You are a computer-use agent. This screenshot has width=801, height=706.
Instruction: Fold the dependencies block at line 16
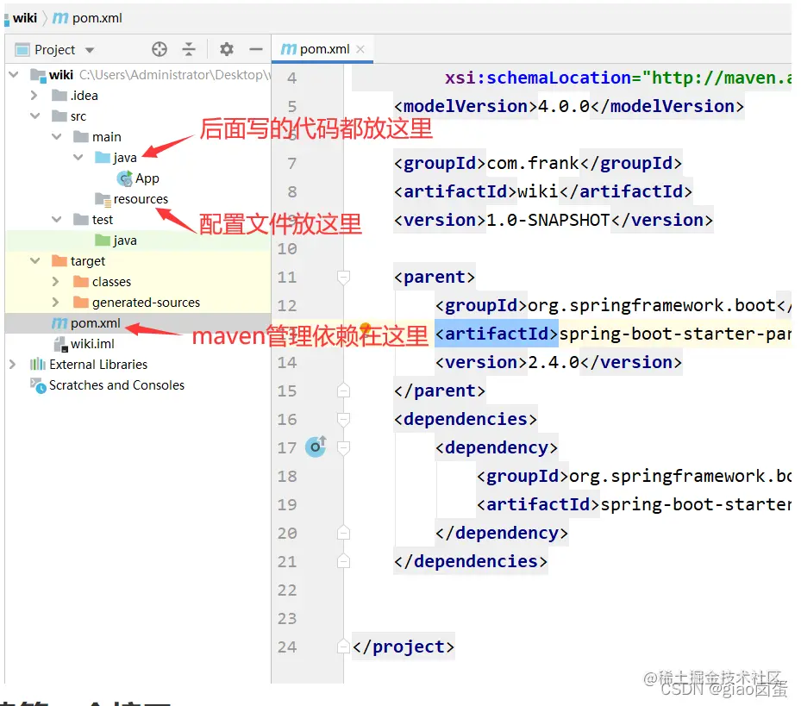point(343,420)
